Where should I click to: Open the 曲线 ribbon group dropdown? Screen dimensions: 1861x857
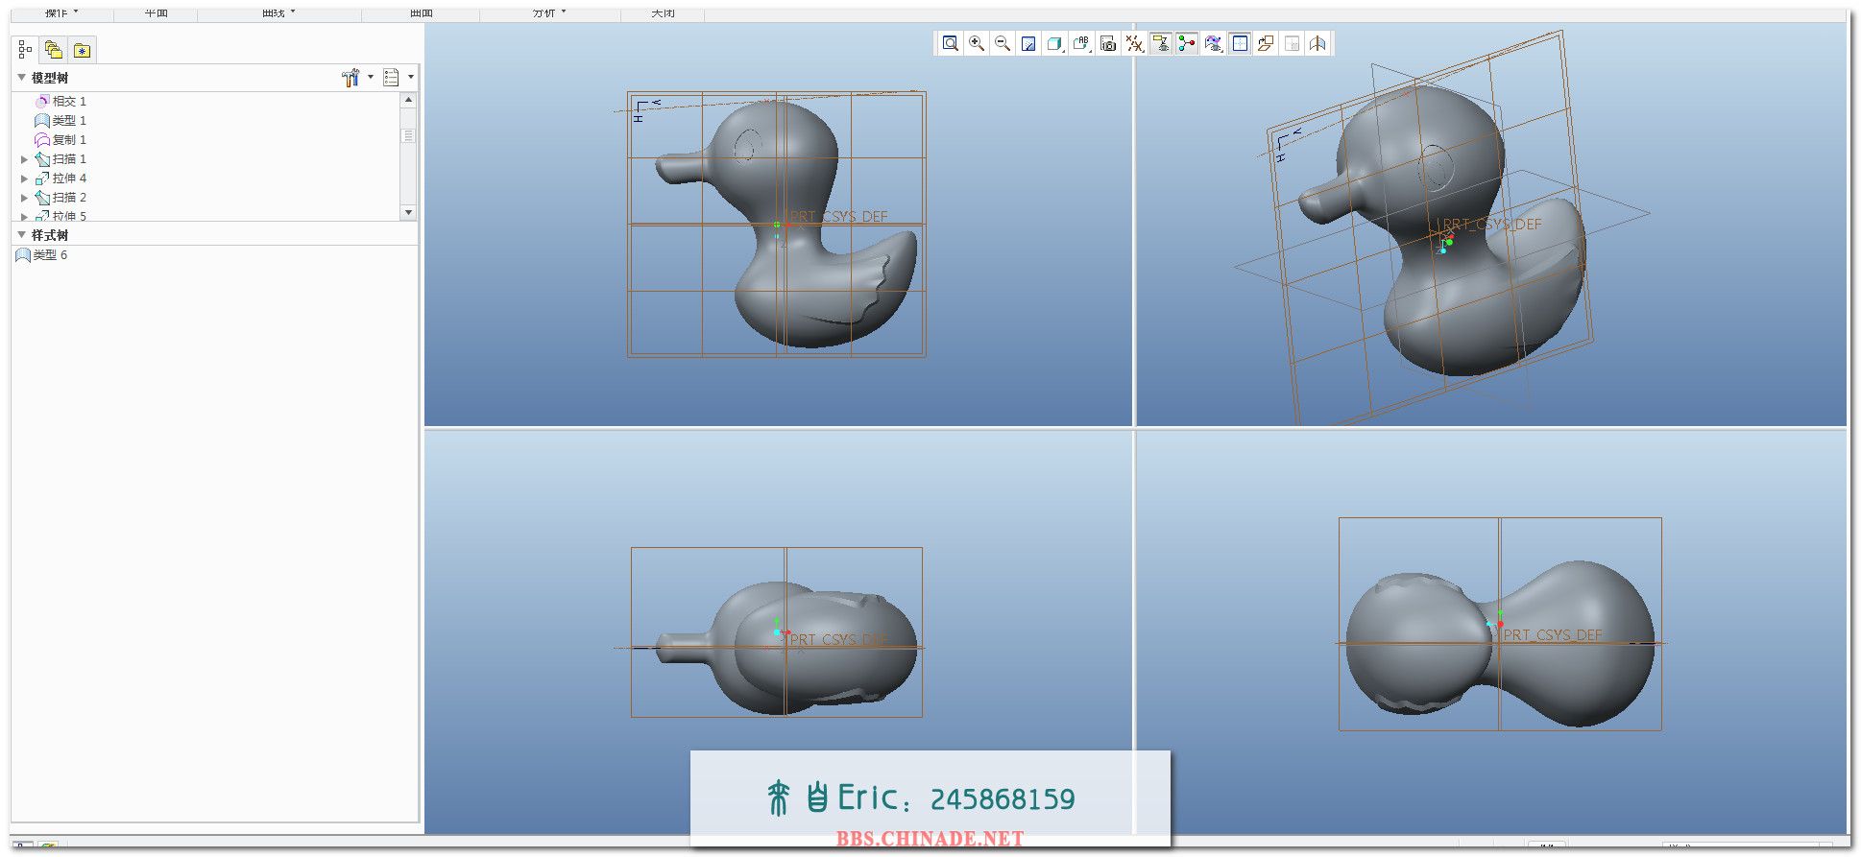pos(292,12)
